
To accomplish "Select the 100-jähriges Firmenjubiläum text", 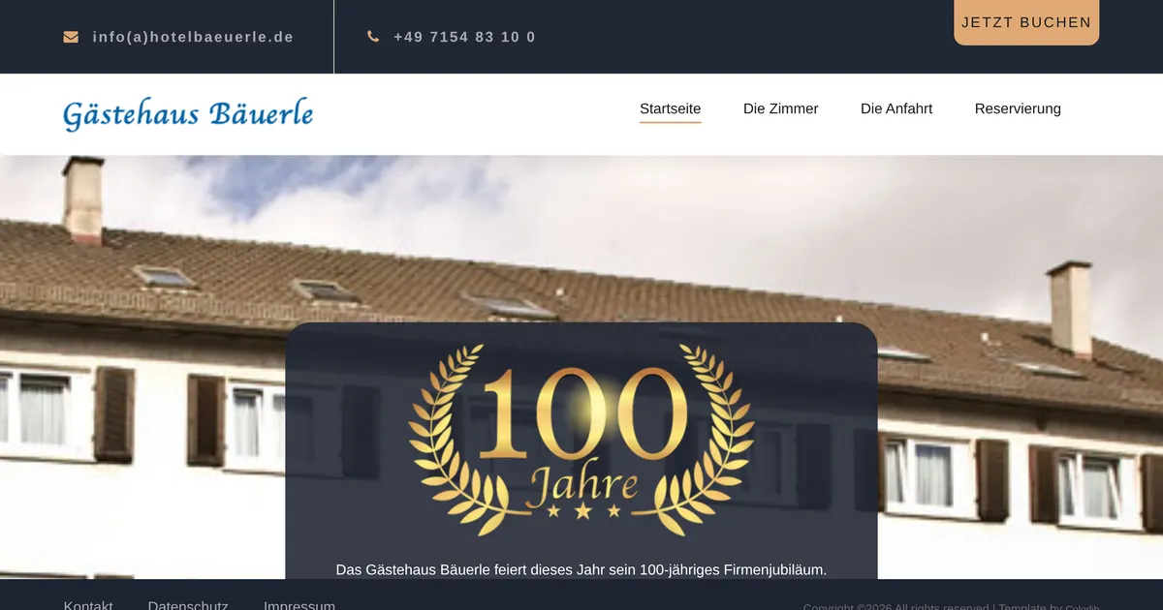I will (734, 569).
